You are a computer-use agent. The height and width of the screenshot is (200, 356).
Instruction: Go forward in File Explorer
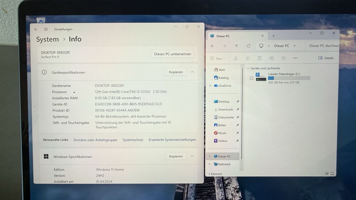(x=225, y=46)
